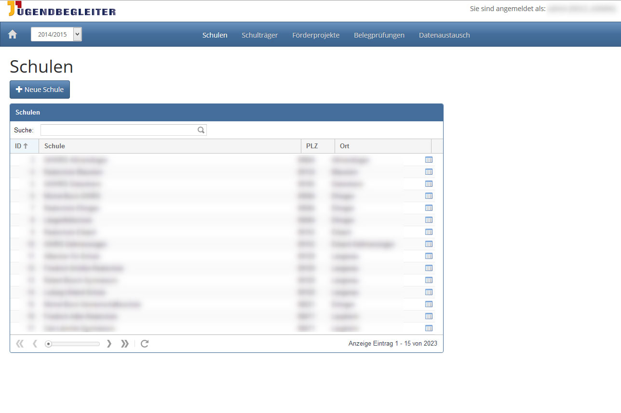Open details icon of last table row

429,328
